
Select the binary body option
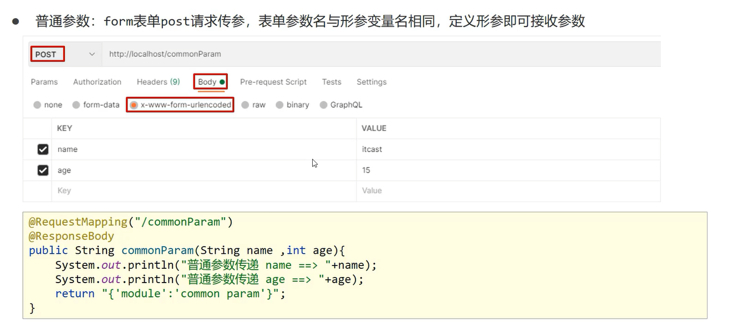click(x=279, y=105)
